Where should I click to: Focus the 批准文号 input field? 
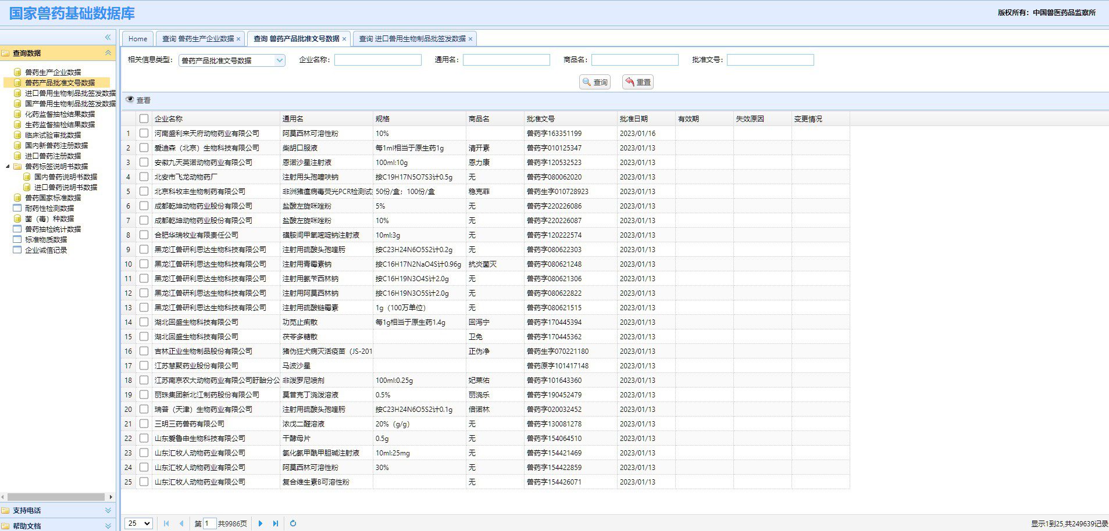(x=771, y=60)
